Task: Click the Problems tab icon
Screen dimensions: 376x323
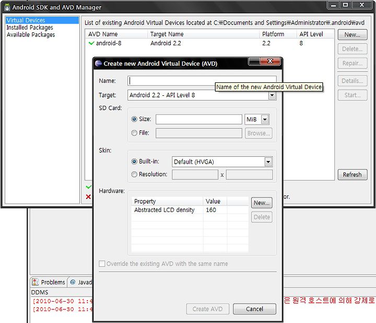Action: pos(36,282)
